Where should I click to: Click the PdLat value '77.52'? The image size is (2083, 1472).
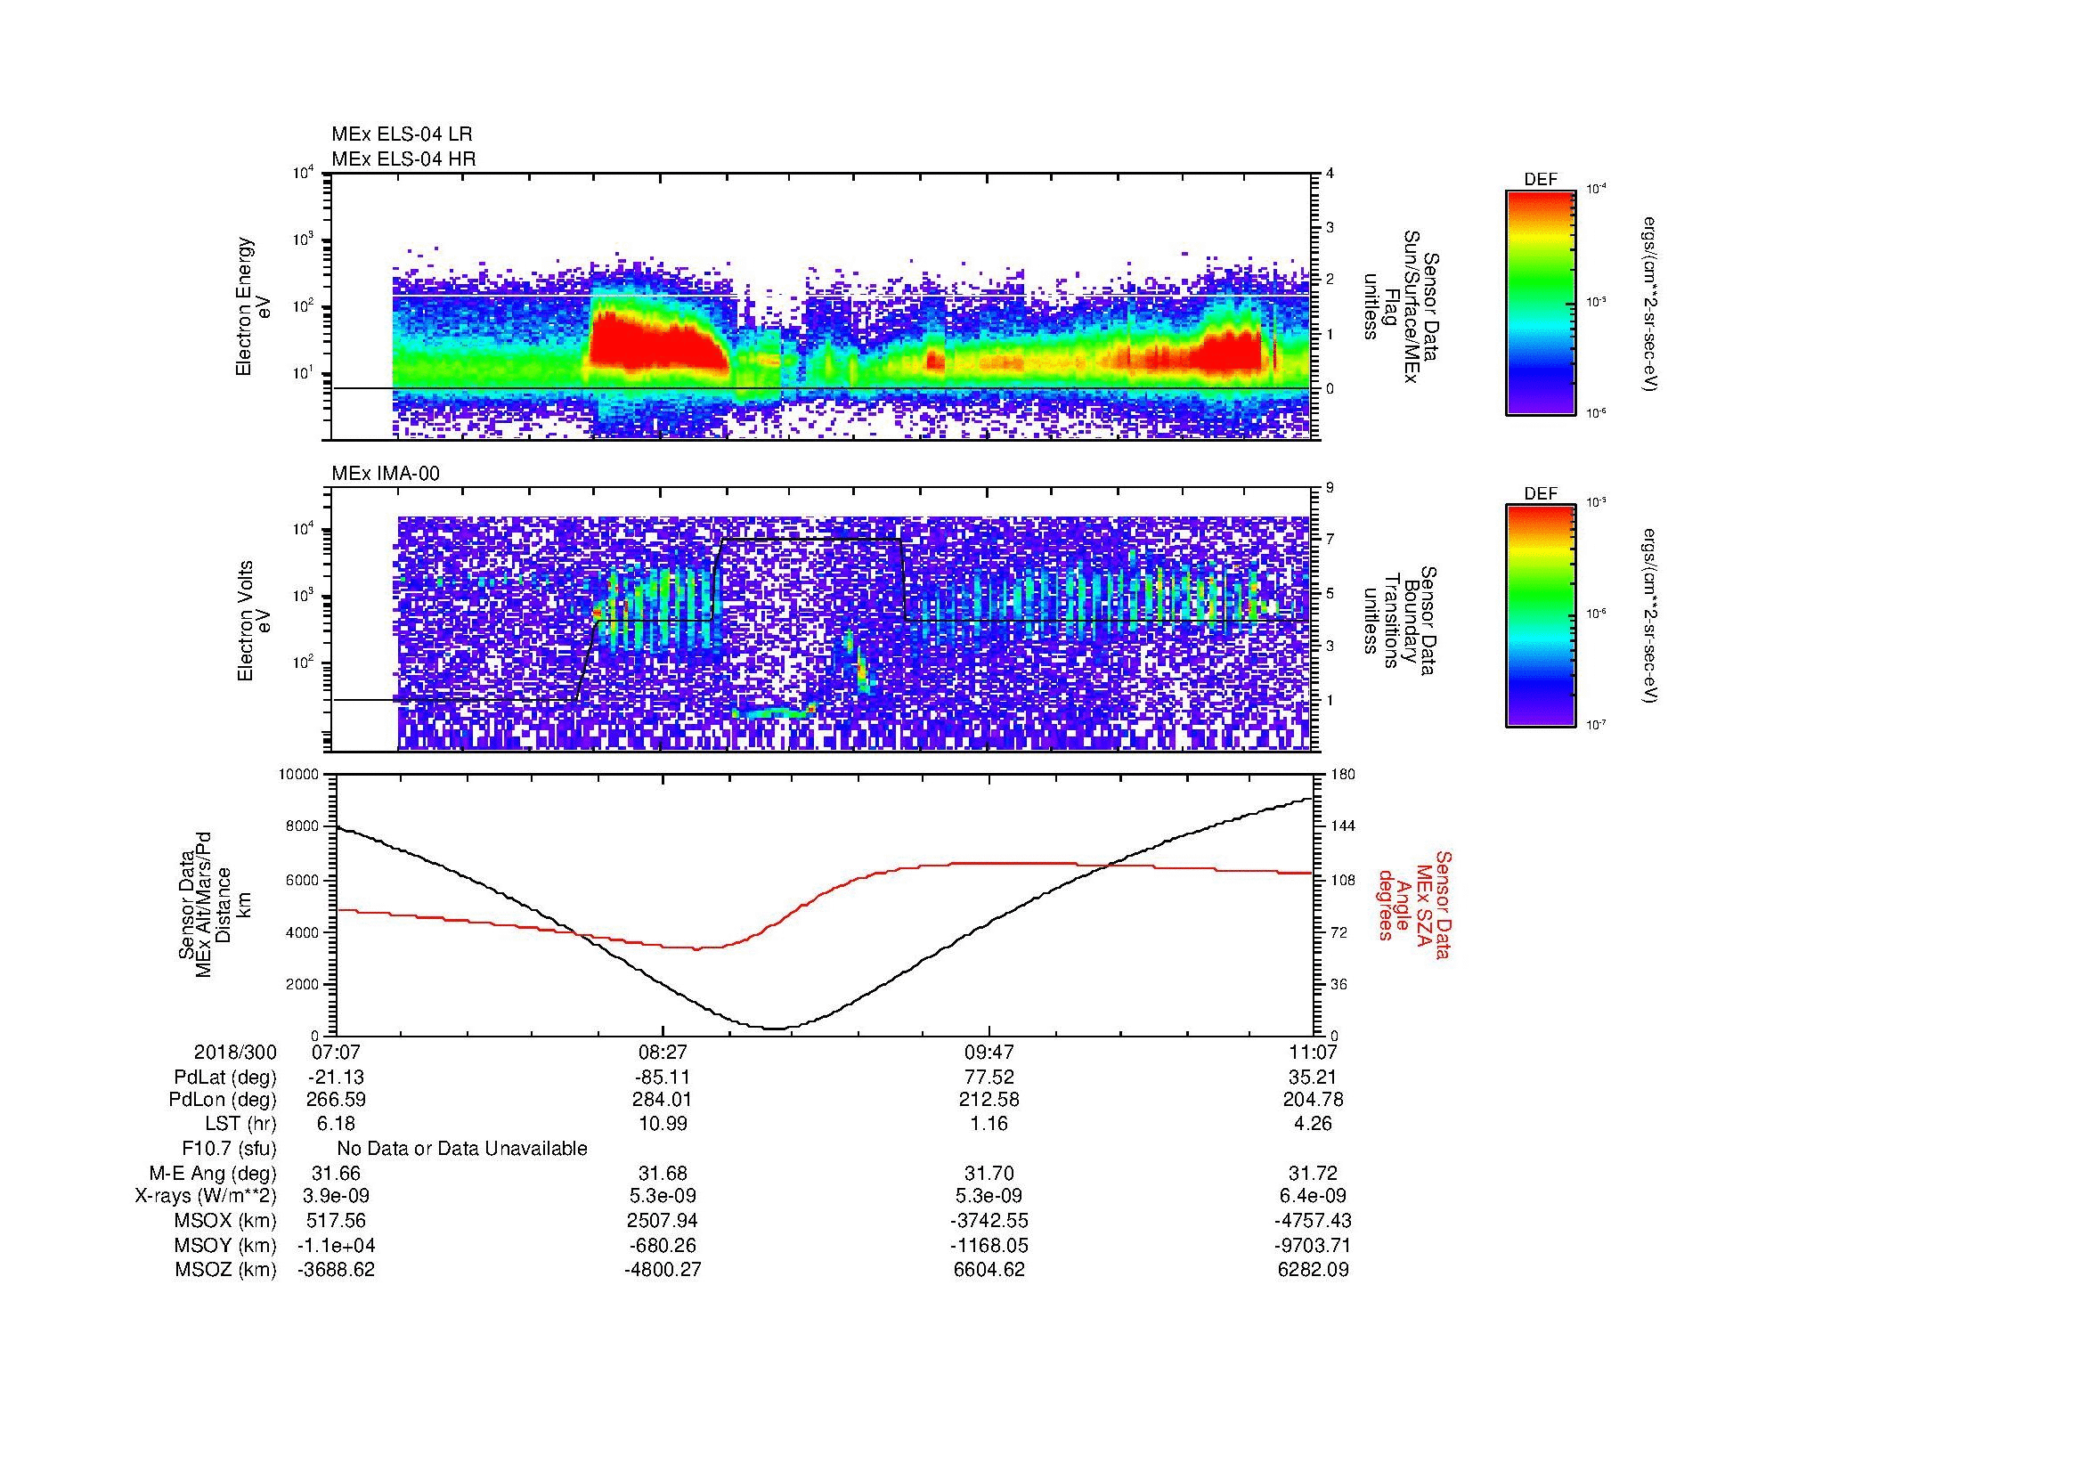pos(989,1078)
